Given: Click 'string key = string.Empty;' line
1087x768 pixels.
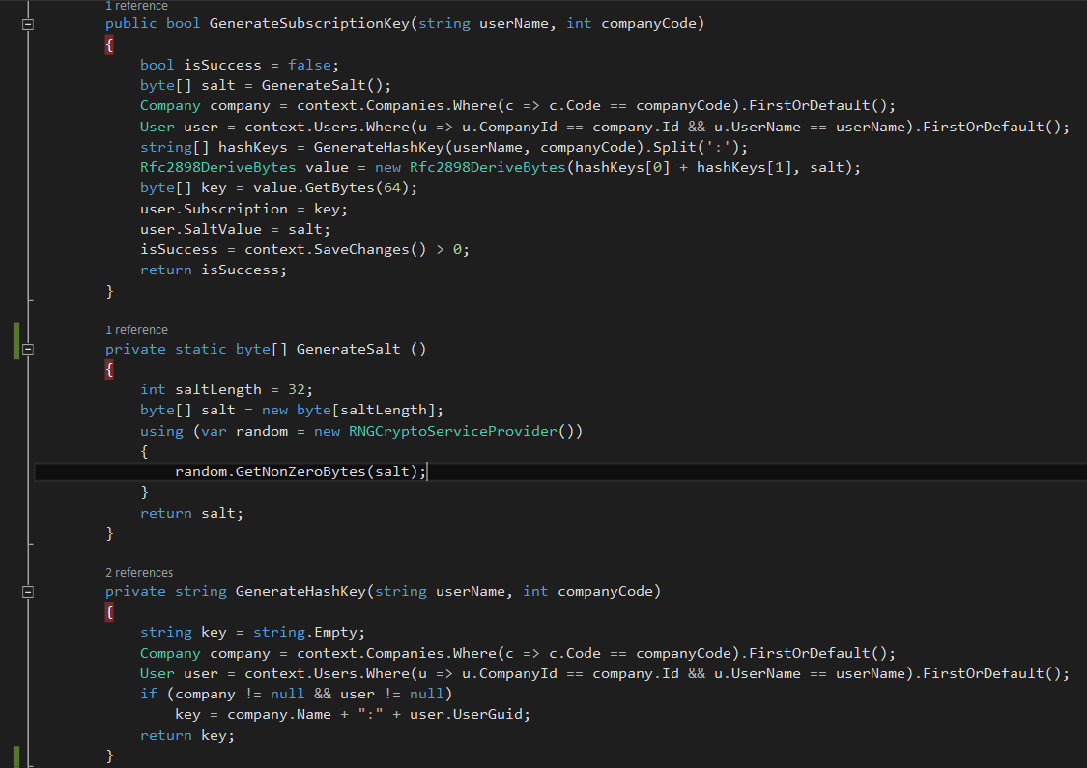Looking at the screenshot, I should pos(252,632).
